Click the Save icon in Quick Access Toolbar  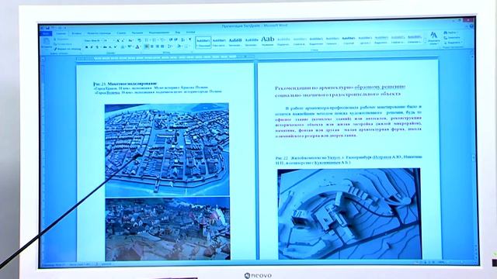(47, 28)
